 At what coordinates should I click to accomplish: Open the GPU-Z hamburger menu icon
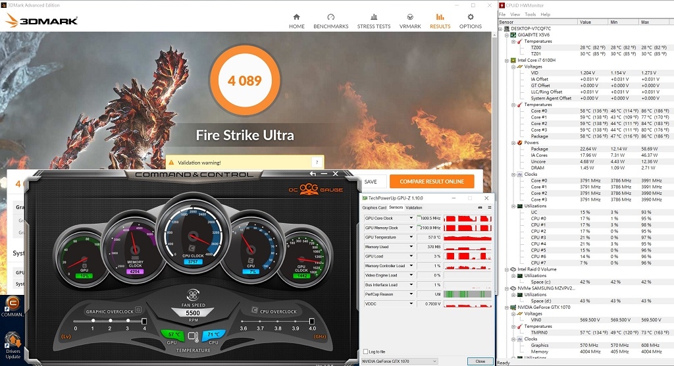[489, 207]
